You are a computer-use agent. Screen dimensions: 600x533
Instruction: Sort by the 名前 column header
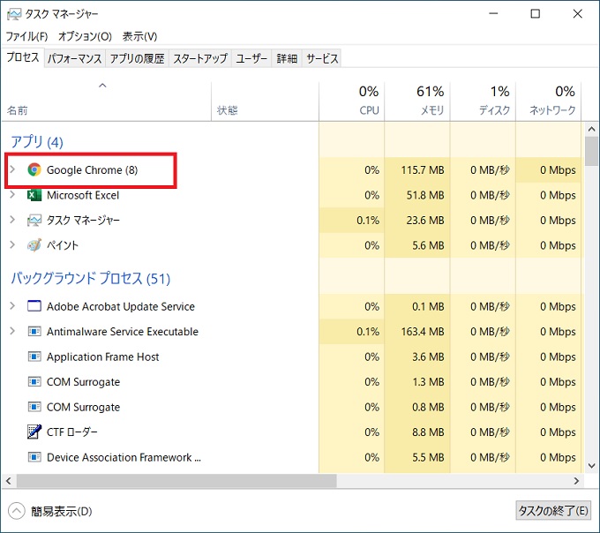tap(107, 101)
